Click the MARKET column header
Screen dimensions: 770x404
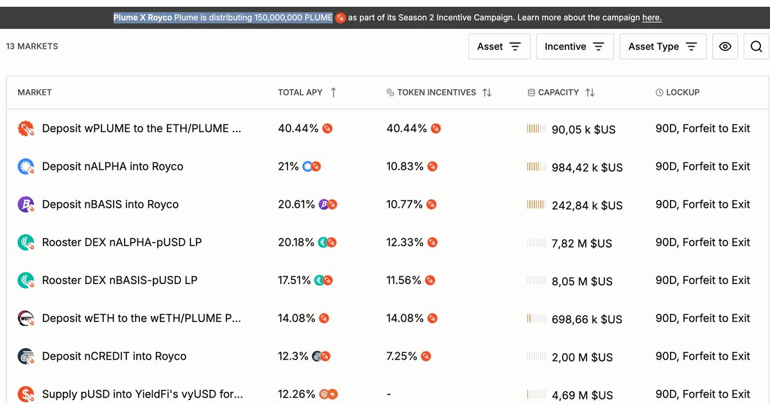pos(35,92)
